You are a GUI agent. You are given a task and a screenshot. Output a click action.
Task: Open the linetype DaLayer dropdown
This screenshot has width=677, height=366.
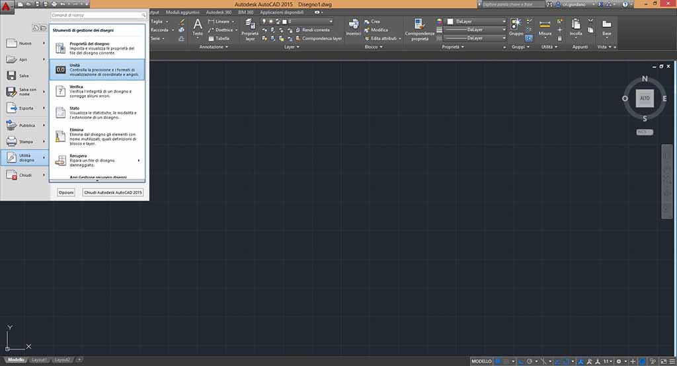coord(476,38)
